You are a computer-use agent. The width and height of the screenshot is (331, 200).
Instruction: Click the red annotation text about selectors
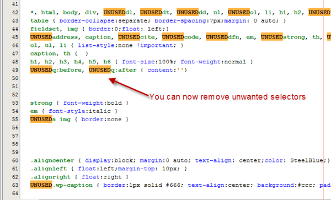click(x=227, y=97)
